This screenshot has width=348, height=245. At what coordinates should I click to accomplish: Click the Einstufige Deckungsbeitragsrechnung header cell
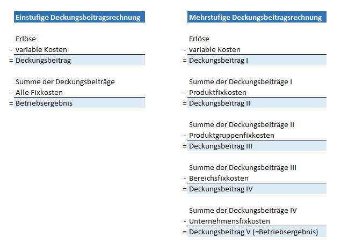tap(78, 17)
